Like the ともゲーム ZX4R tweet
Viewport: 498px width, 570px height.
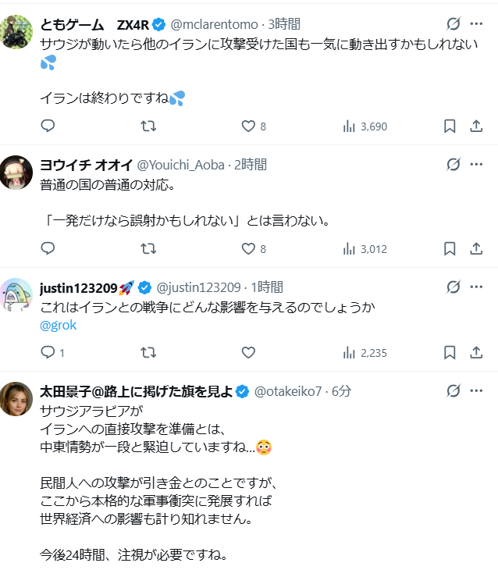click(x=248, y=126)
